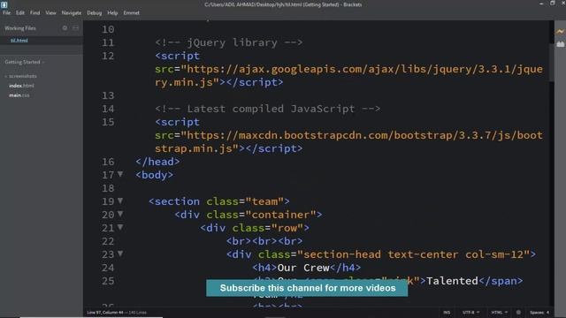The height and width of the screenshot is (318, 566).
Task: Click the closing head tag on line 16
Action: 157,162
